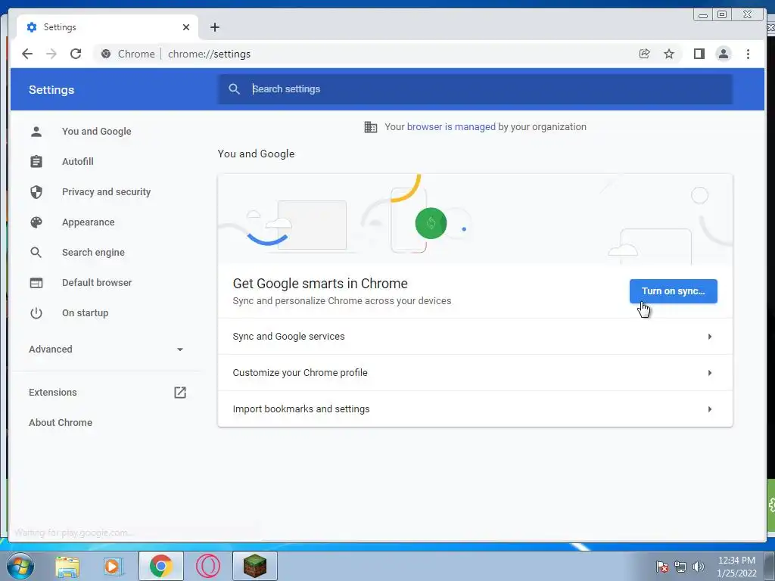Open Import bookmarks and settings

475,409
